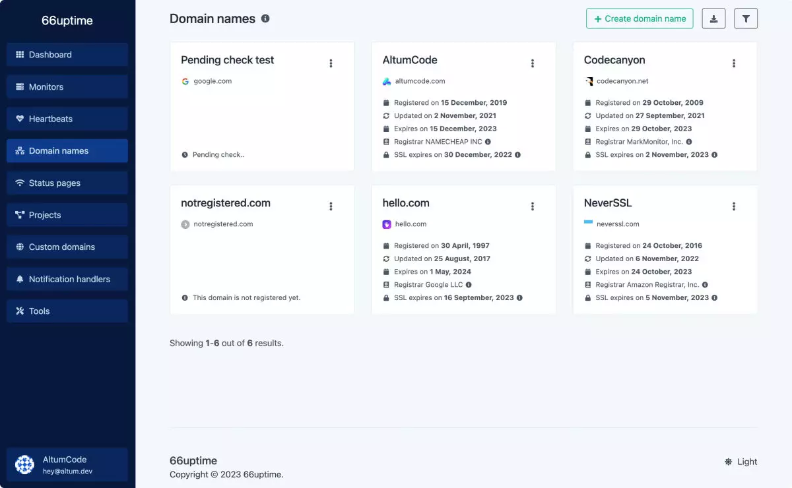
Task: Open the filter icon dropdown
Action: pyautogui.click(x=746, y=18)
